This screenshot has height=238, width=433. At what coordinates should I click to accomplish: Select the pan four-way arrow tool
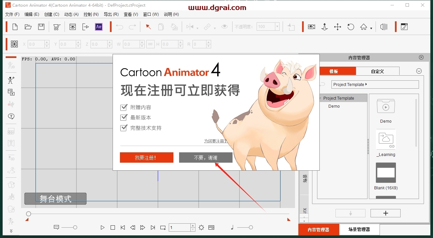pos(337,27)
